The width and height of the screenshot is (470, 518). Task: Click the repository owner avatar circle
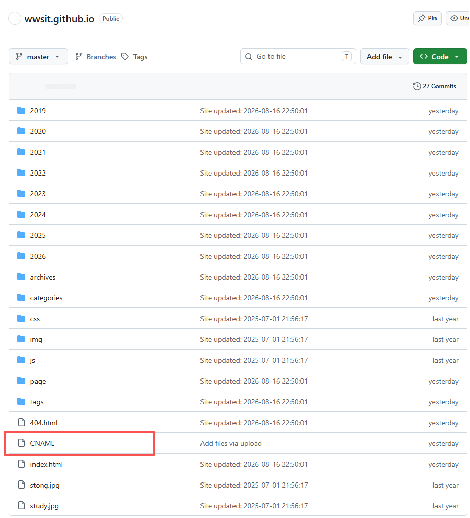pyautogui.click(x=15, y=18)
